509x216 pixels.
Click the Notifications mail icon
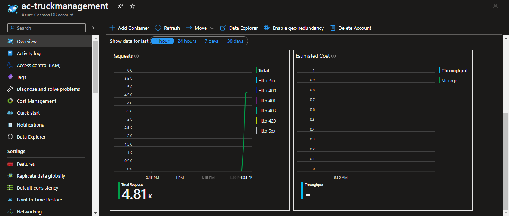(10, 125)
